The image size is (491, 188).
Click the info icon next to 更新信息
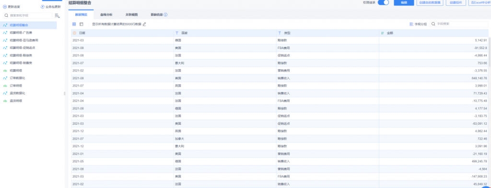pos(165,15)
